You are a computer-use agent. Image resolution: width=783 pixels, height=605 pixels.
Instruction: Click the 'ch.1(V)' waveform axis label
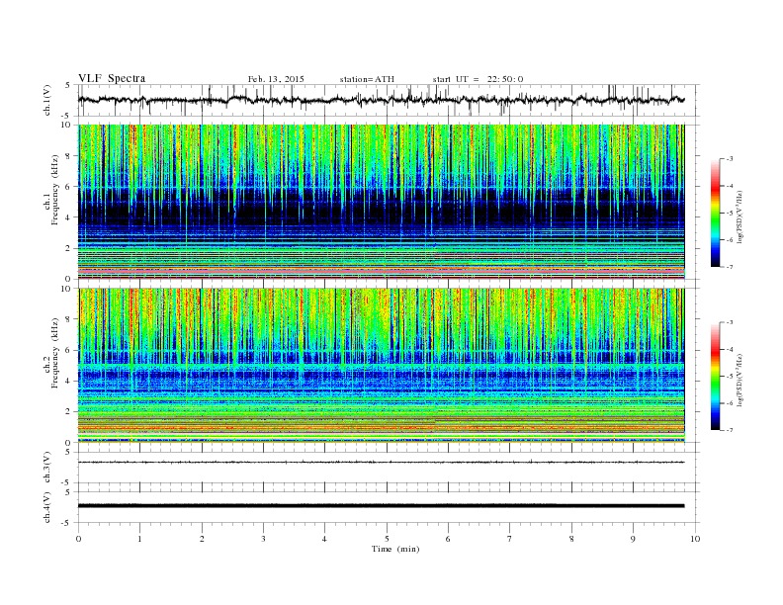tap(47, 100)
